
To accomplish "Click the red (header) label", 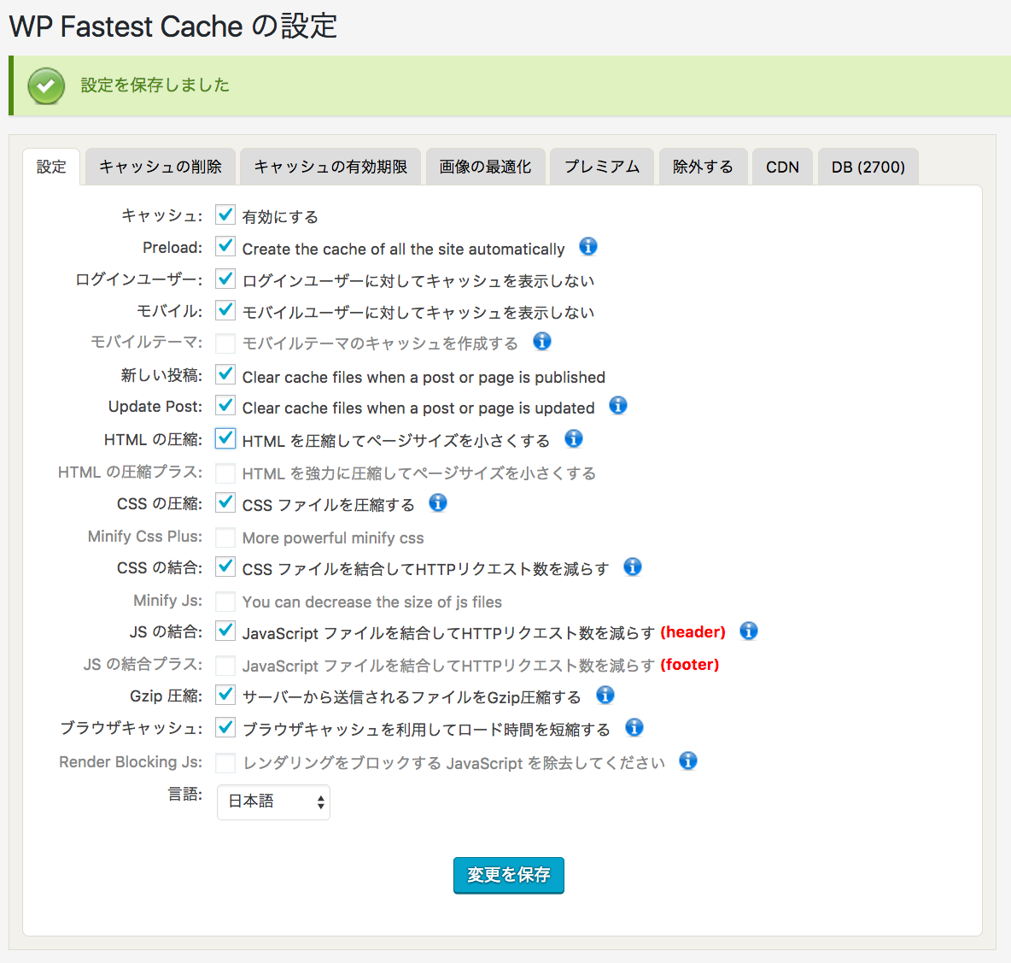I will point(693,632).
